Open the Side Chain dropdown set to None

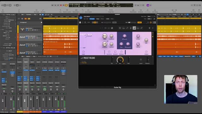151,16
